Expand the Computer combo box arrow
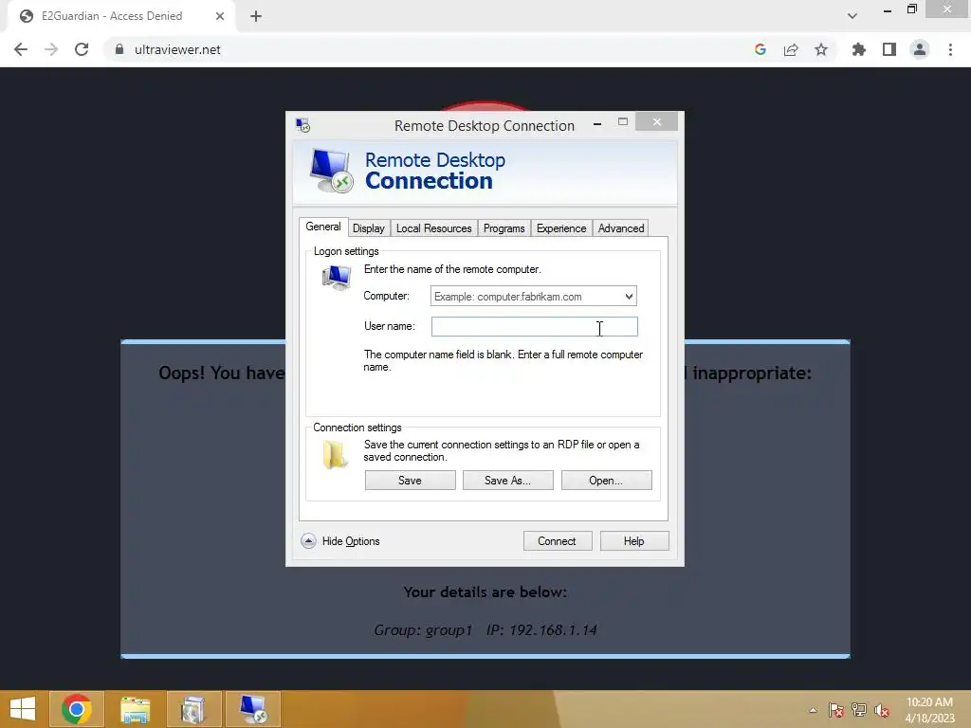The height and width of the screenshot is (728, 971). (629, 297)
